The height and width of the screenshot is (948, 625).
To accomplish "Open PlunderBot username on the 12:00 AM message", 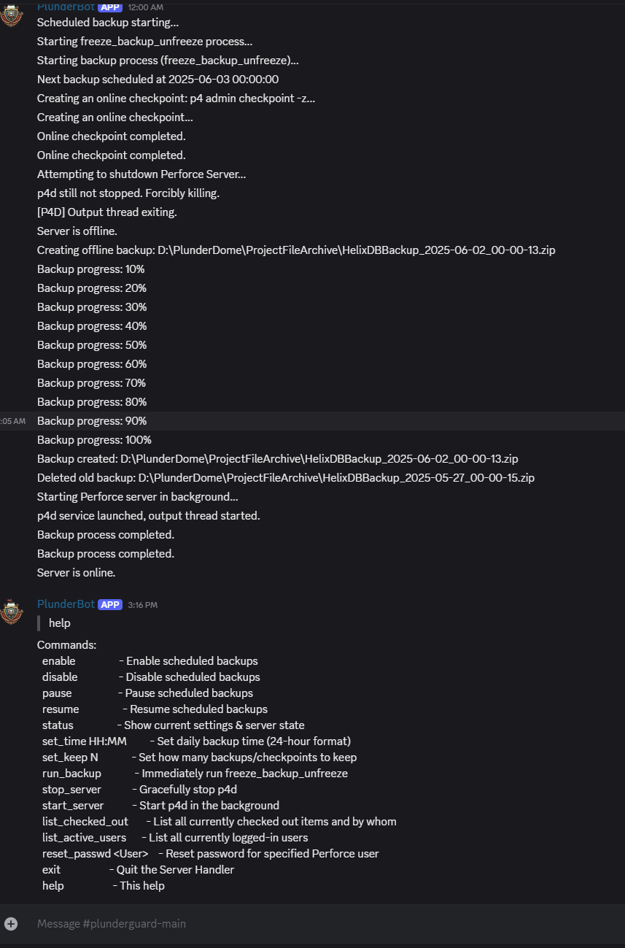I will (x=66, y=7).
